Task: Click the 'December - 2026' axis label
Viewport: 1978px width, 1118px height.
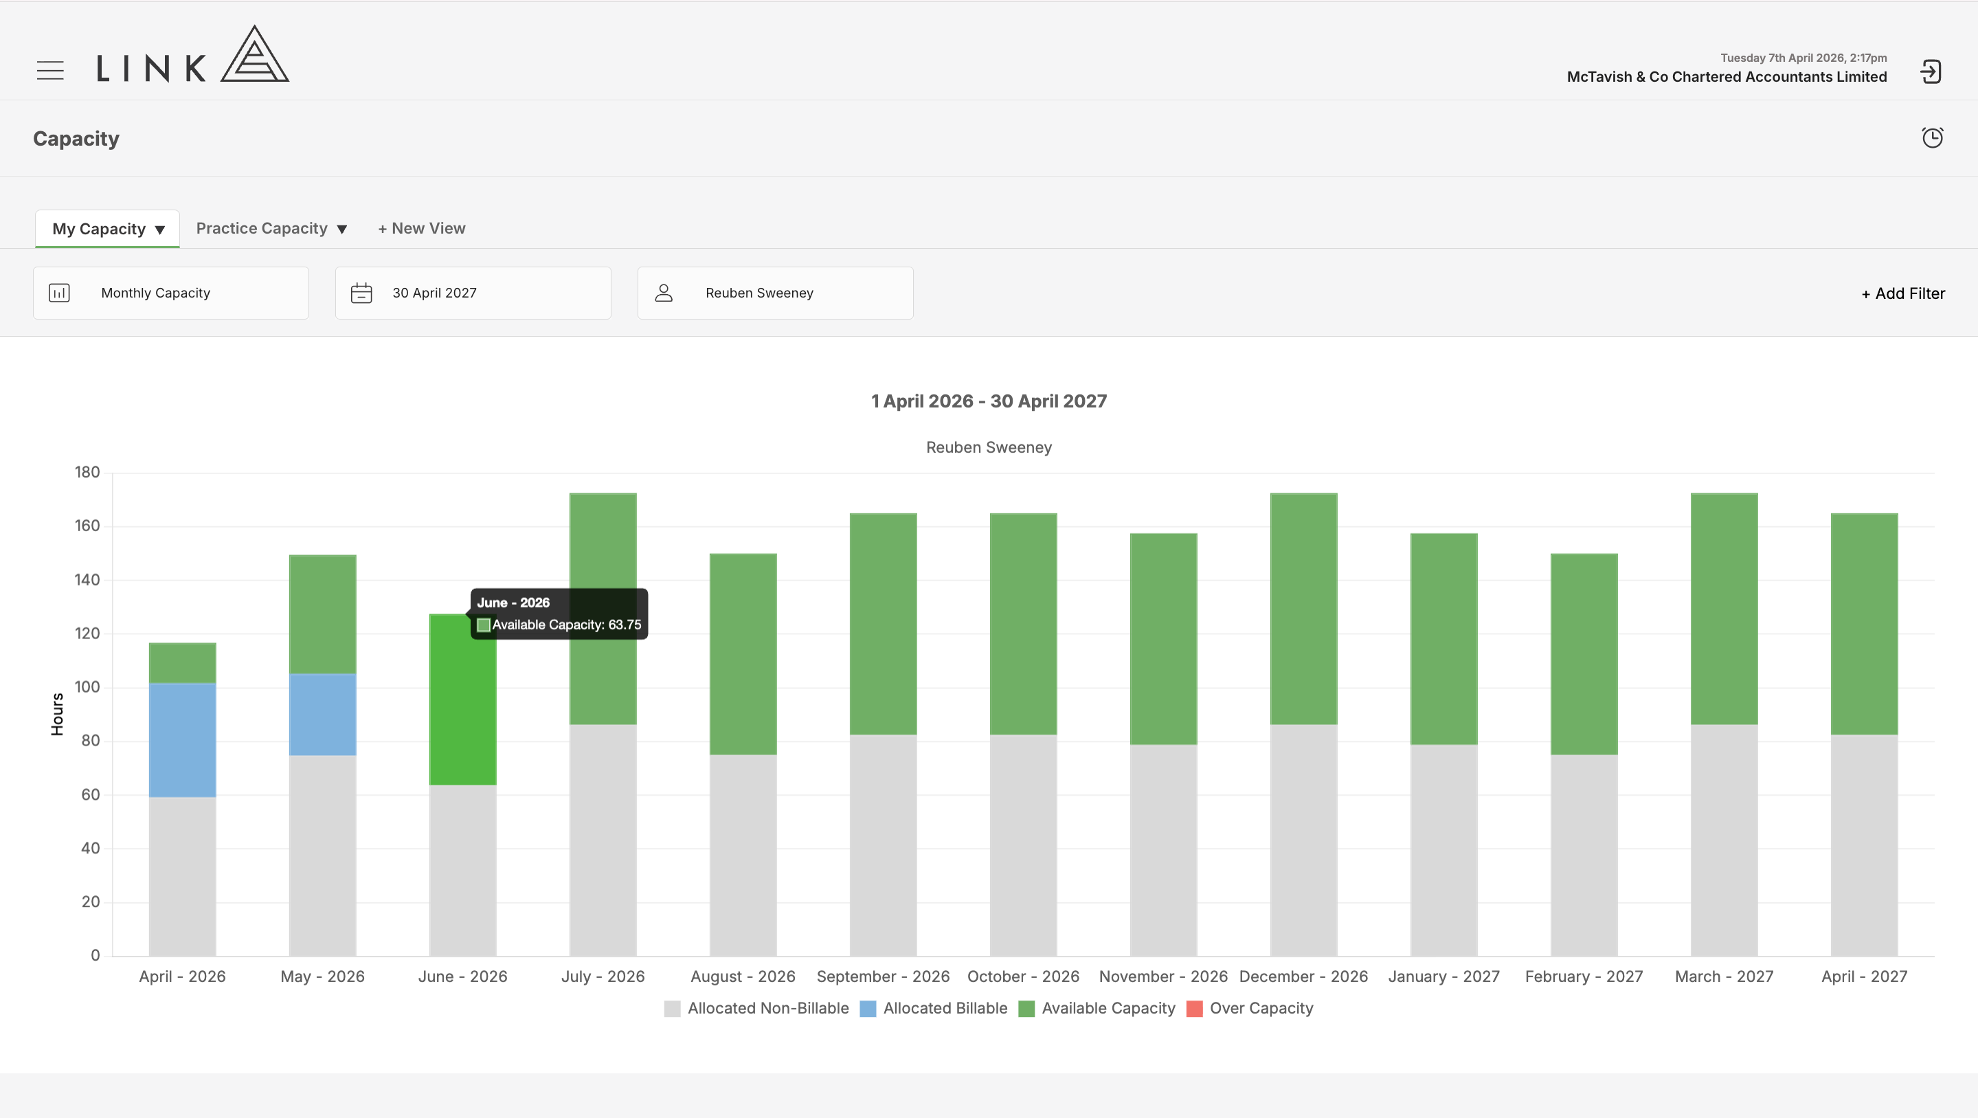Action: point(1303,976)
